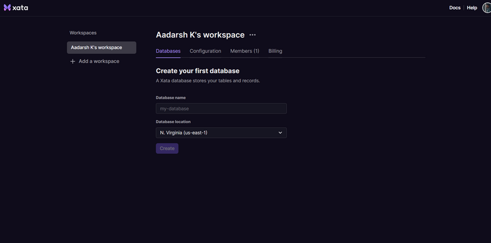Click the Add a workspace label
Image resolution: width=491 pixels, height=243 pixels.
coord(99,61)
